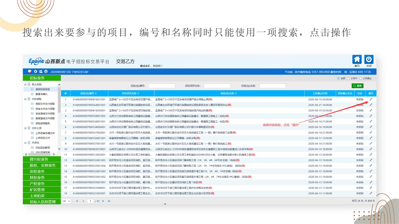Screen dimensions: 399x224
Task: Click the 关闭 power icon
Action: click(x=369, y=60)
